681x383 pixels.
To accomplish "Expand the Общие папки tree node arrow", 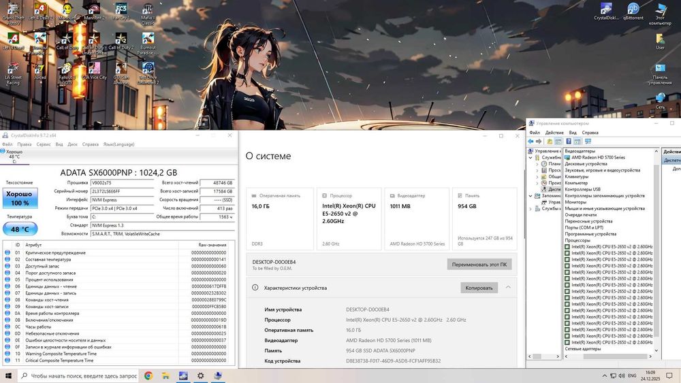I will (x=537, y=177).
